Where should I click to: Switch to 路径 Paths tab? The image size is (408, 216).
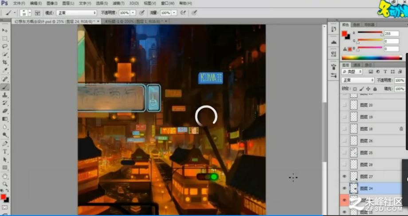pos(368,65)
